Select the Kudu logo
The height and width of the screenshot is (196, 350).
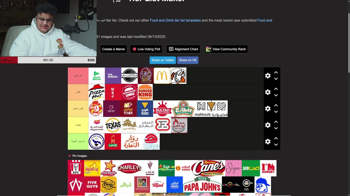tap(145, 109)
